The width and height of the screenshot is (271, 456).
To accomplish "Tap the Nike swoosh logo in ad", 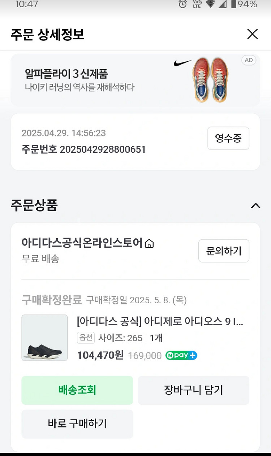I will pyautogui.click(x=182, y=63).
